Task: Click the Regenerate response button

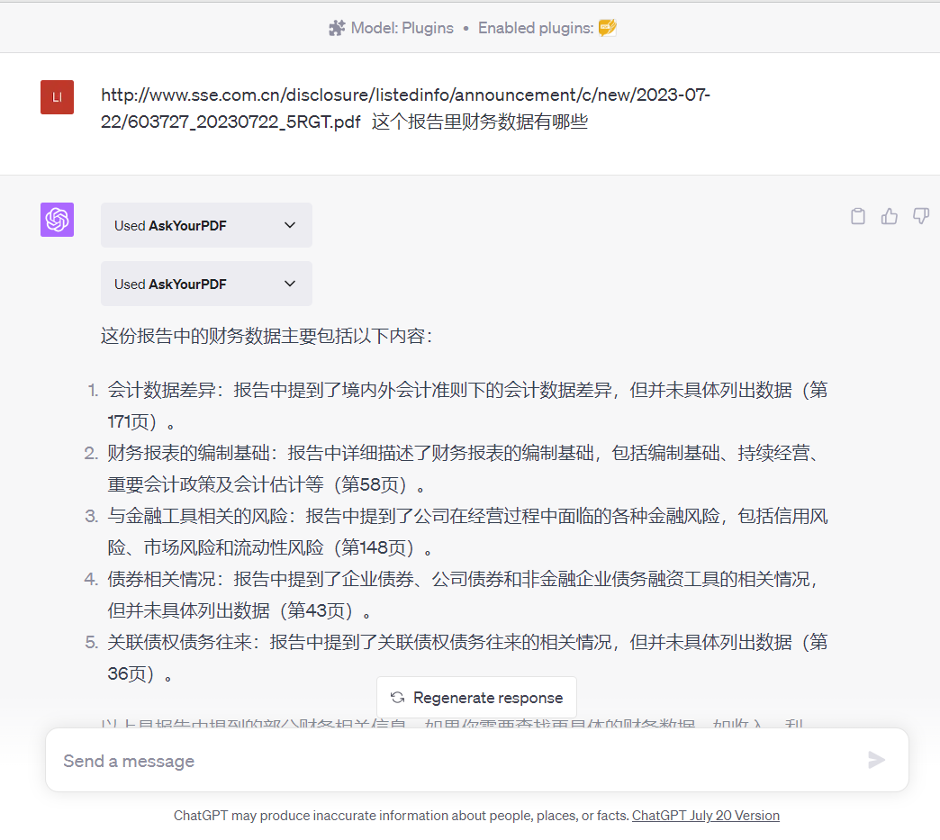Action: point(476,698)
